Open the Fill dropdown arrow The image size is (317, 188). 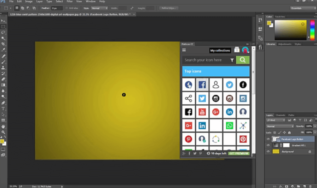coord(315,133)
